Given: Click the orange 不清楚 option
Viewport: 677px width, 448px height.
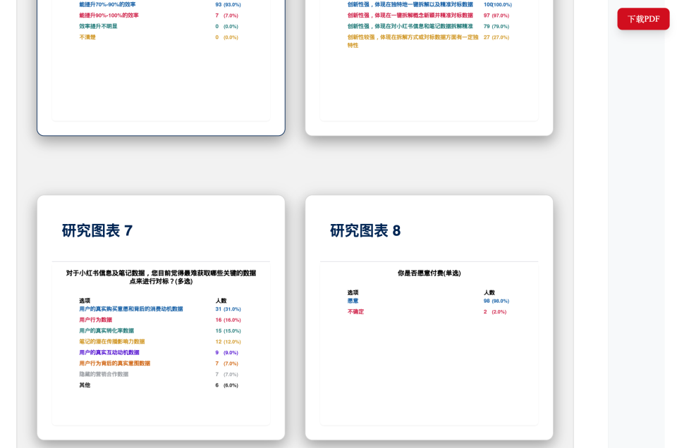Looking at the screenshot, I should tap(87, 37).
